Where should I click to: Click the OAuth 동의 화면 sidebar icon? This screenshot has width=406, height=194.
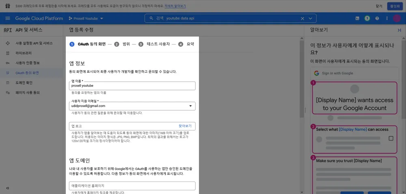click(x=8, y=73)
